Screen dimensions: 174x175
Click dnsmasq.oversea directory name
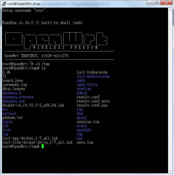click(18, 97)
